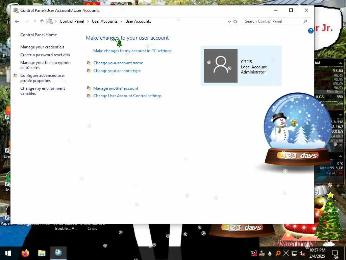
Task: Click shield icon beside Manage another account
Action: [x=89, y=88]
